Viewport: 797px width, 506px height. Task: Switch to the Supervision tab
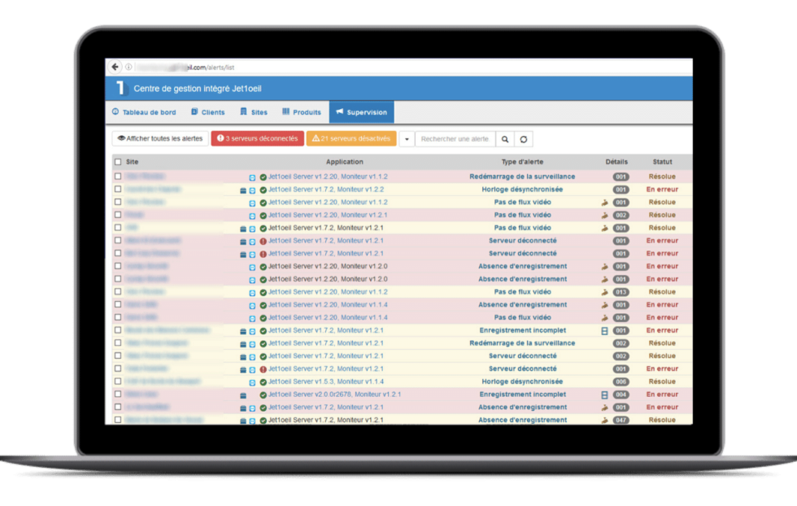point(360,111)
